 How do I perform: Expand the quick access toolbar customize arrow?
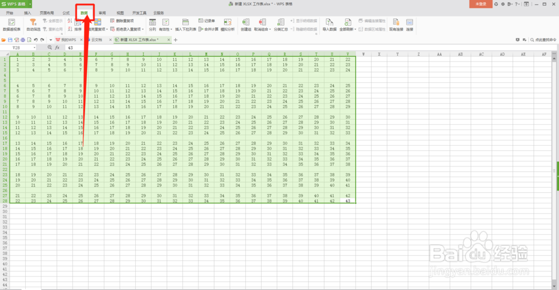(x=51, y=40)
